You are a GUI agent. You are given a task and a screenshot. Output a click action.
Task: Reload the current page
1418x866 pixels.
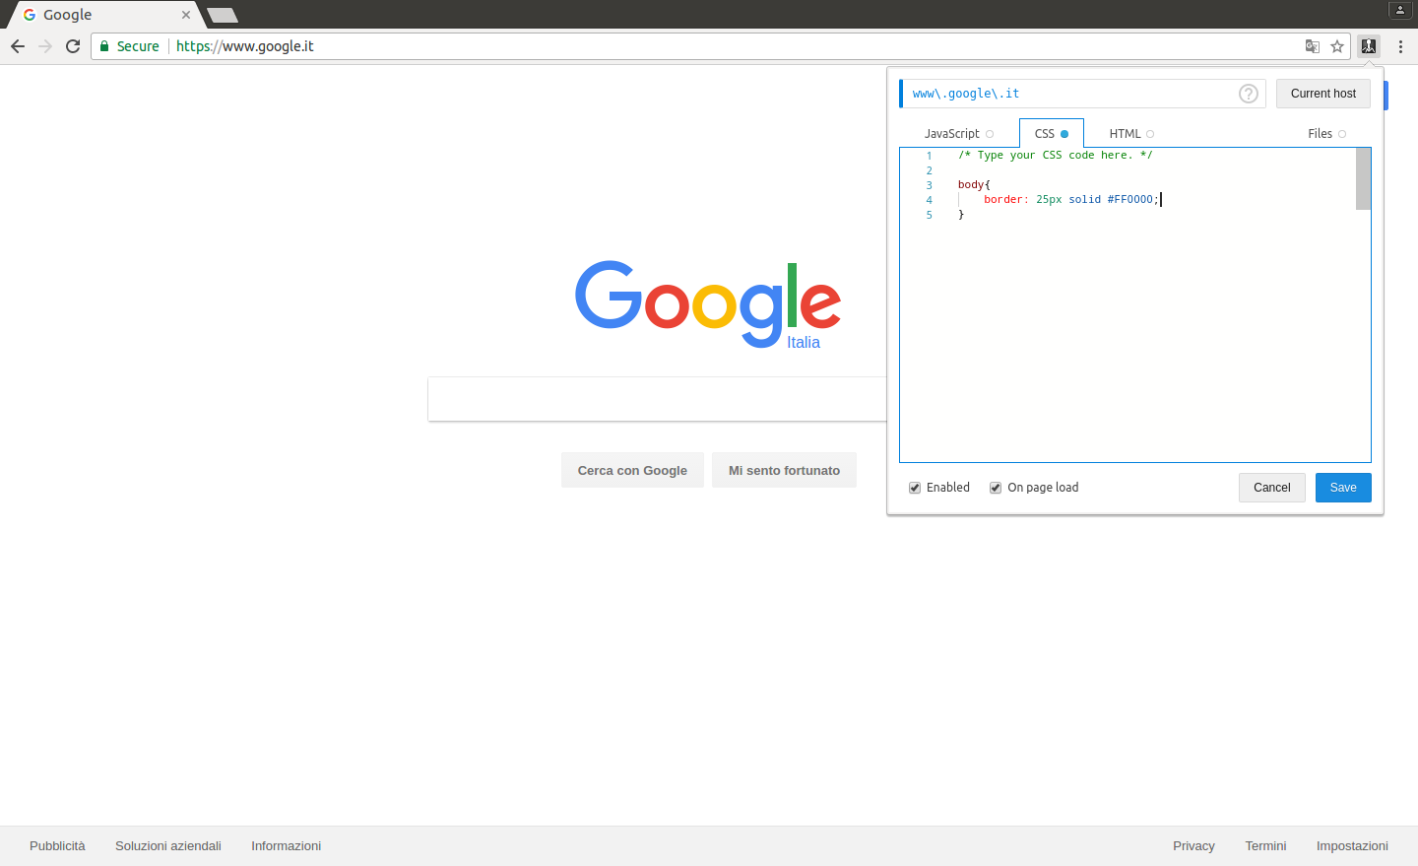click(x=73, y=46)
